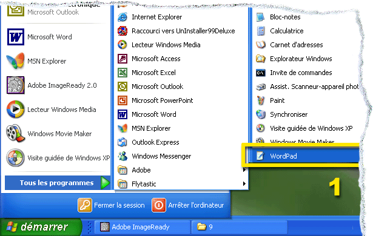
Task: Click the Microsoft Excel icon
Action: [x=123, y=73]
